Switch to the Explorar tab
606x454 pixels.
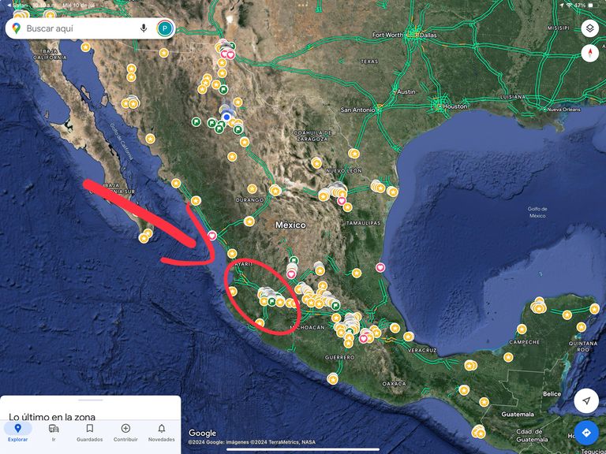coord(18,432)
